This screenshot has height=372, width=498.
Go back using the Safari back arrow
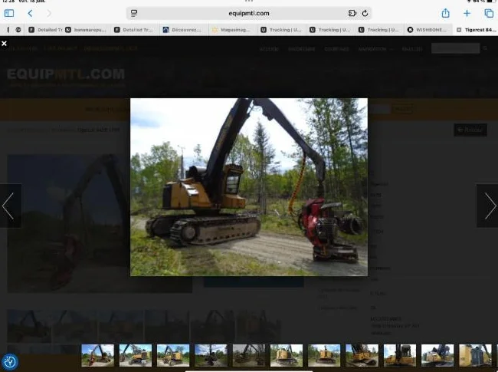click(30, 13)
